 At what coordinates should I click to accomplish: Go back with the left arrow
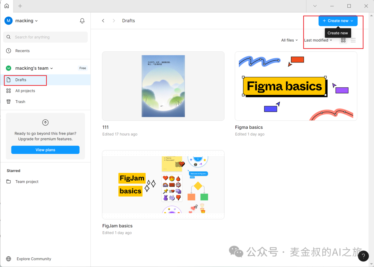pyautogui.click(x=103, y=21)
